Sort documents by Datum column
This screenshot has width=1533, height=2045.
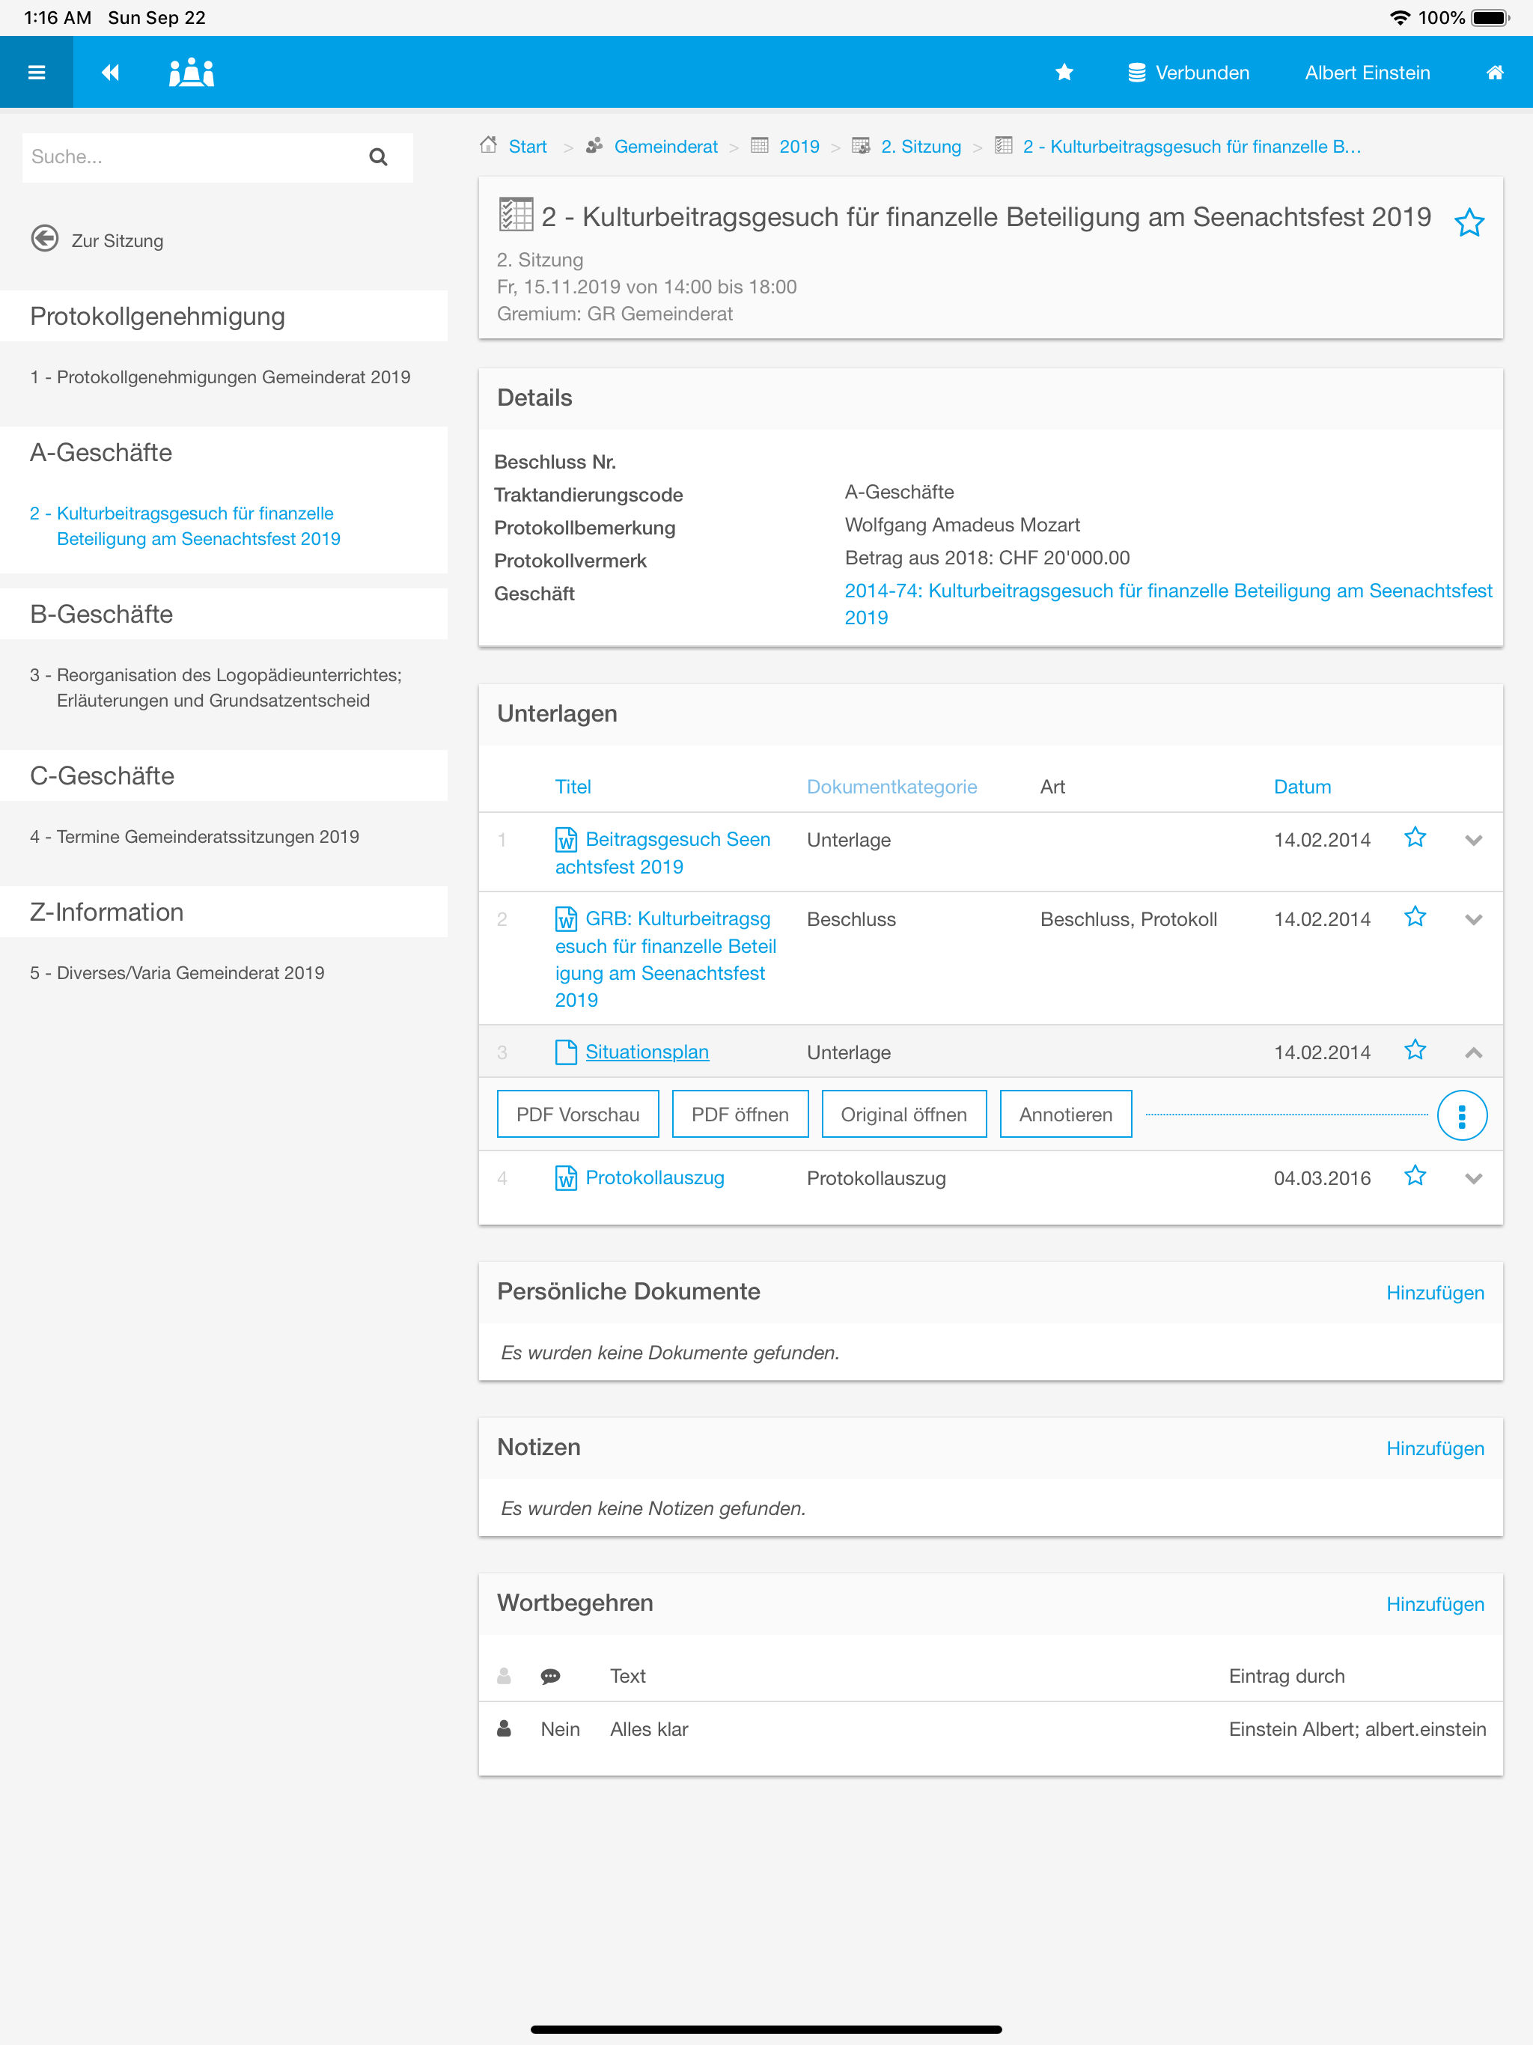coord(1302,787)
